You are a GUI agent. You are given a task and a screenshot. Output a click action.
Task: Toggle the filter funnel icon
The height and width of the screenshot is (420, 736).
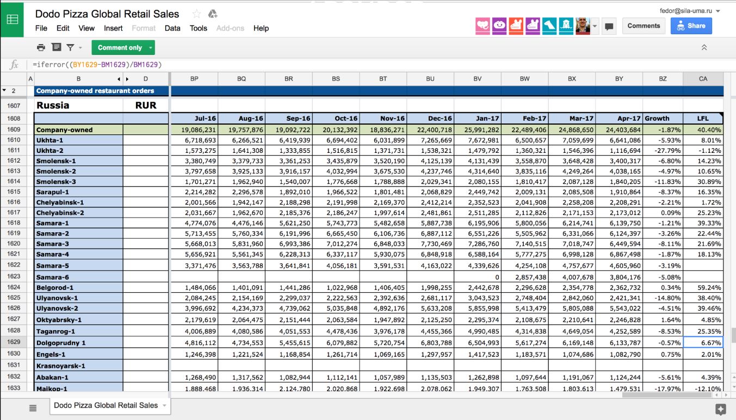(x=70, y=47)
